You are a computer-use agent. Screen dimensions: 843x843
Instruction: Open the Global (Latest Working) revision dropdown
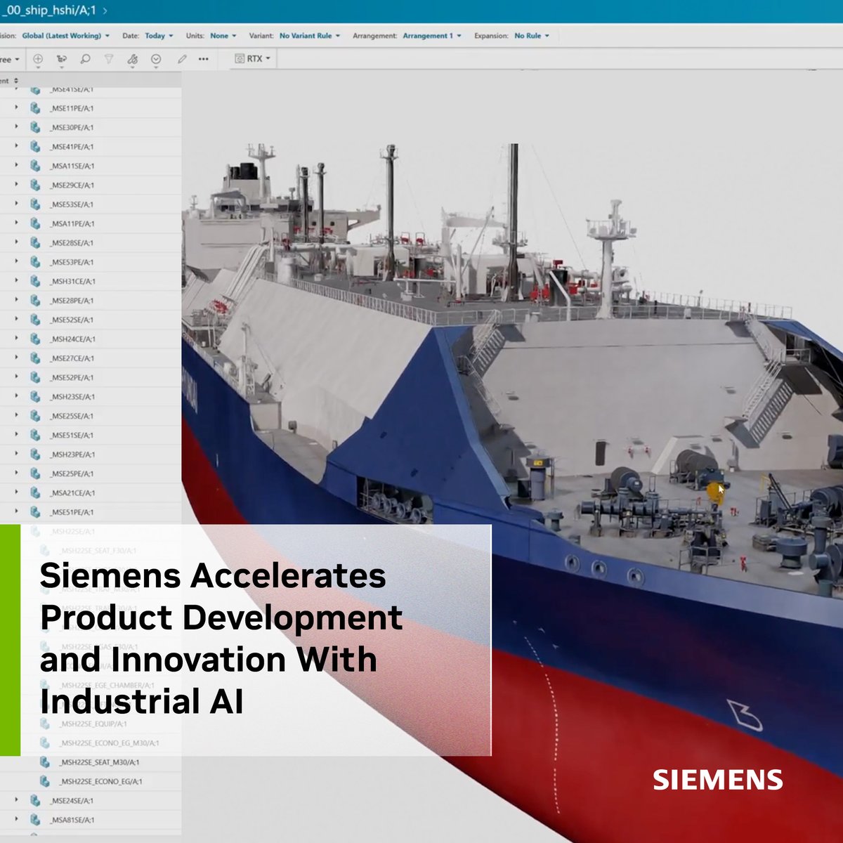click(66, 36)
